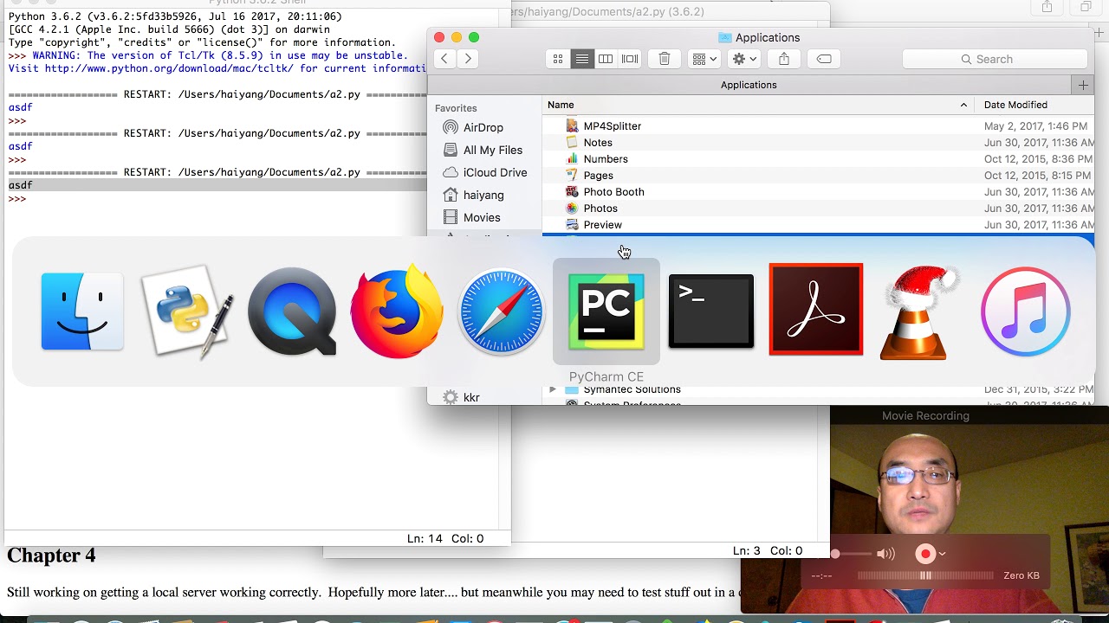Adjust the Movie Recording volume slider
Viewport: 1109px width, 623px height.
[x=853, y=554]
